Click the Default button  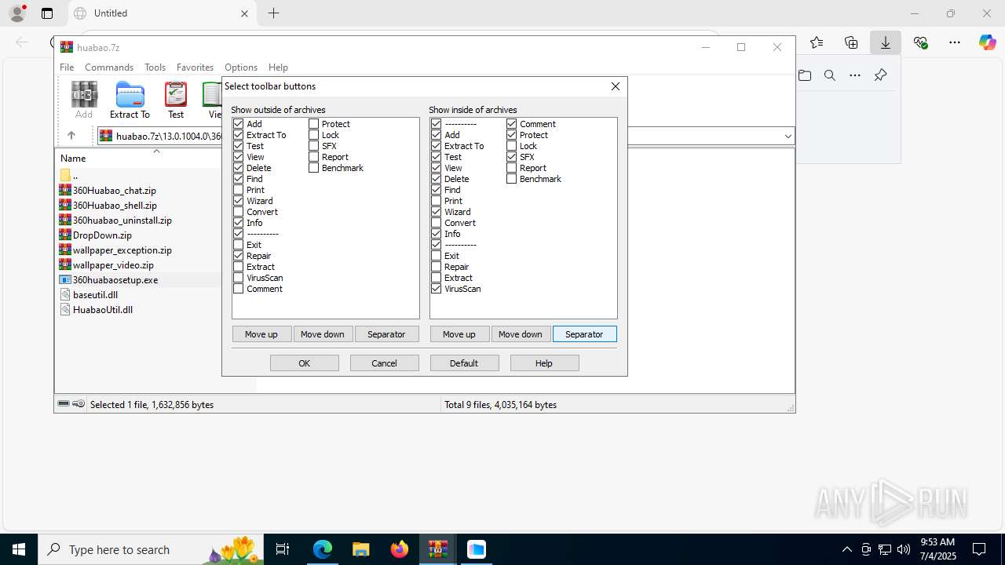(x=464, y=363)
